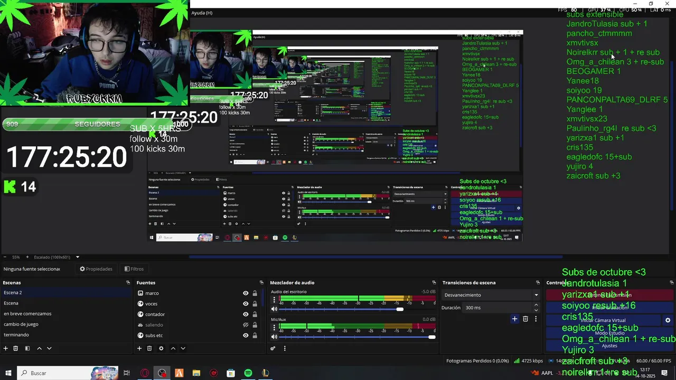
Task: Mute the Audio del escritorio speaker icon
Action: (274, 309)
